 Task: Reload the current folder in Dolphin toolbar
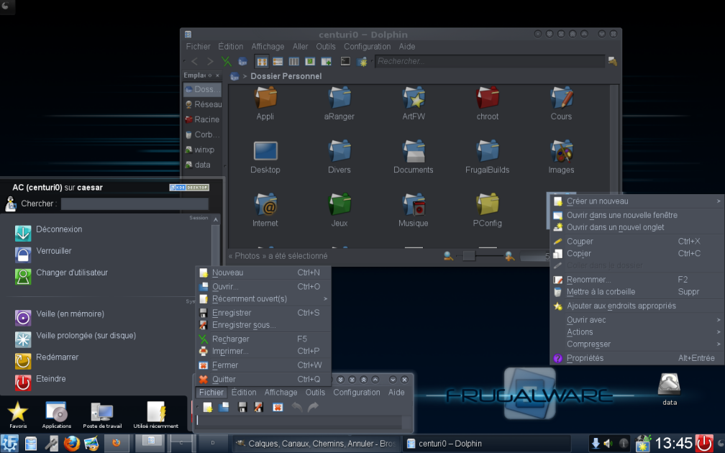point(226,61)
